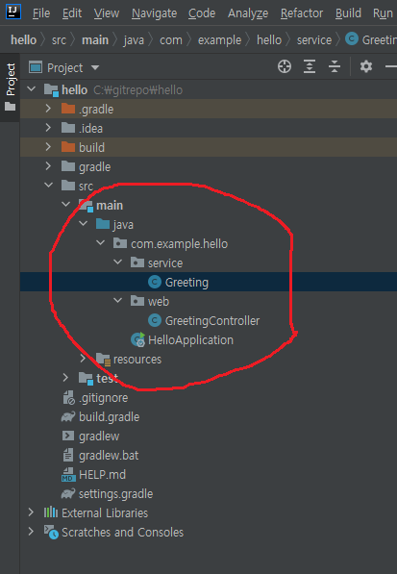This screenshot has width=397, height=574.
Task: Click the build.gradle elephant icon
Action: (68, 416)
